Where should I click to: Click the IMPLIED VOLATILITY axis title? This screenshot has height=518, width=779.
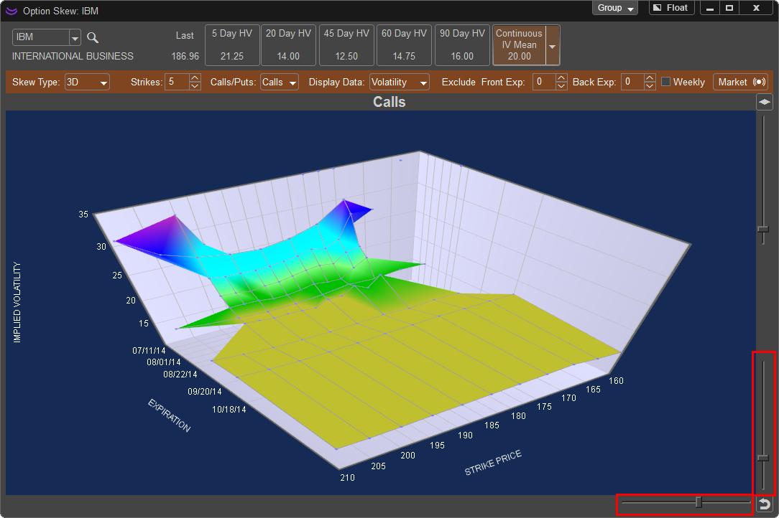(x=17, y=302)
